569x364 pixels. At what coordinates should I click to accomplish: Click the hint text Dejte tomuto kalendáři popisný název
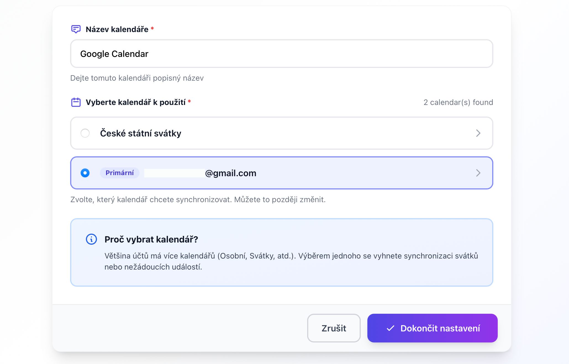(137, 78)
